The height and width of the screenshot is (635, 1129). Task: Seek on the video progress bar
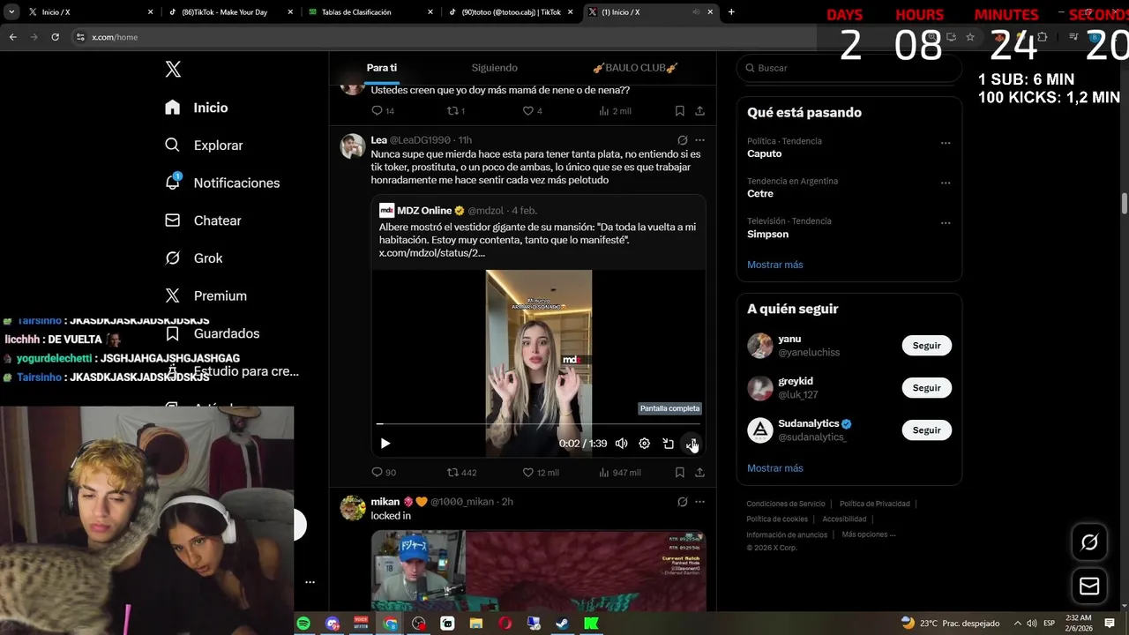(538, 424)
